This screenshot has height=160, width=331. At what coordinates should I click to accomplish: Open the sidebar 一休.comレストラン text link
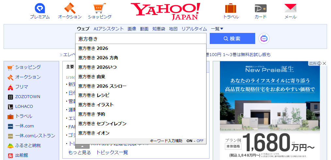coord(35,136)
